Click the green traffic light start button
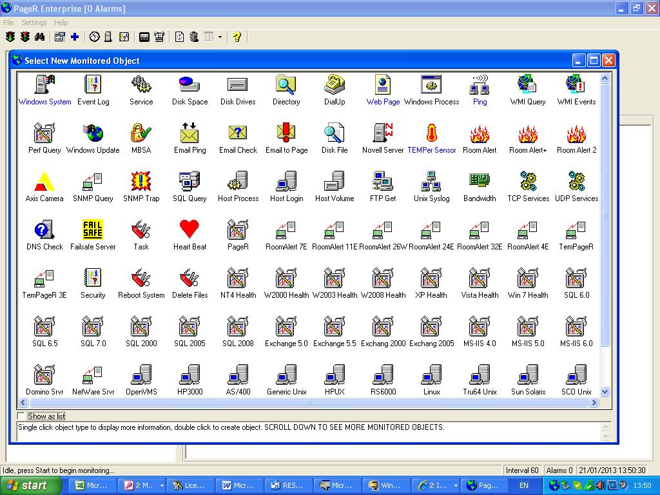This screenshot has width=660, height=495. (x=10, y=37)
